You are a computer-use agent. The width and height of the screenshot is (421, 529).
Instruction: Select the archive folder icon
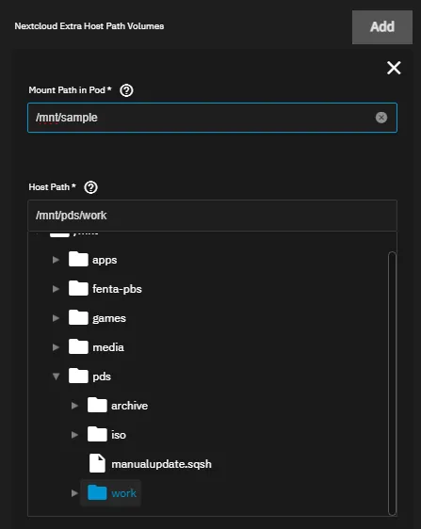pyautogui.click(x=97, y=405)
